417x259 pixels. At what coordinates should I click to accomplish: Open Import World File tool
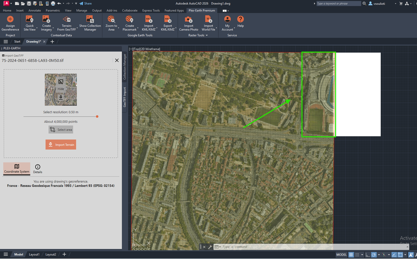[x=208, y=23]
